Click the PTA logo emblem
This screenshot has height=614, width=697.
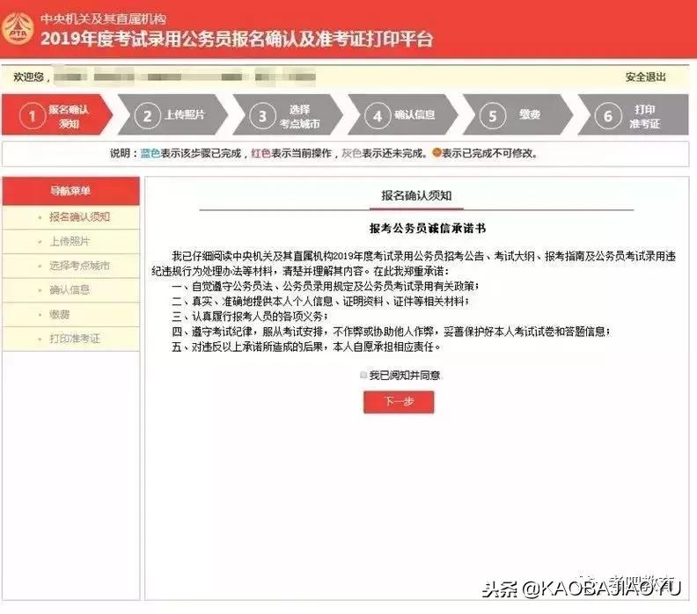click(17, 28)
